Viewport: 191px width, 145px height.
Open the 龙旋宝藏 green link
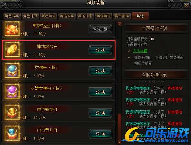point(140,51)
